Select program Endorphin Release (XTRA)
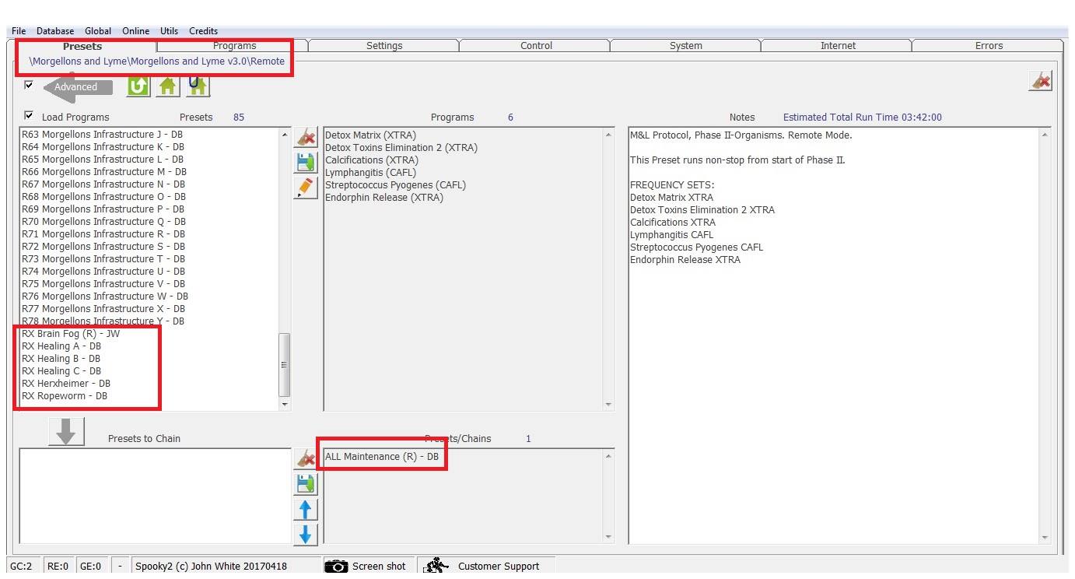 pos(384,198)
